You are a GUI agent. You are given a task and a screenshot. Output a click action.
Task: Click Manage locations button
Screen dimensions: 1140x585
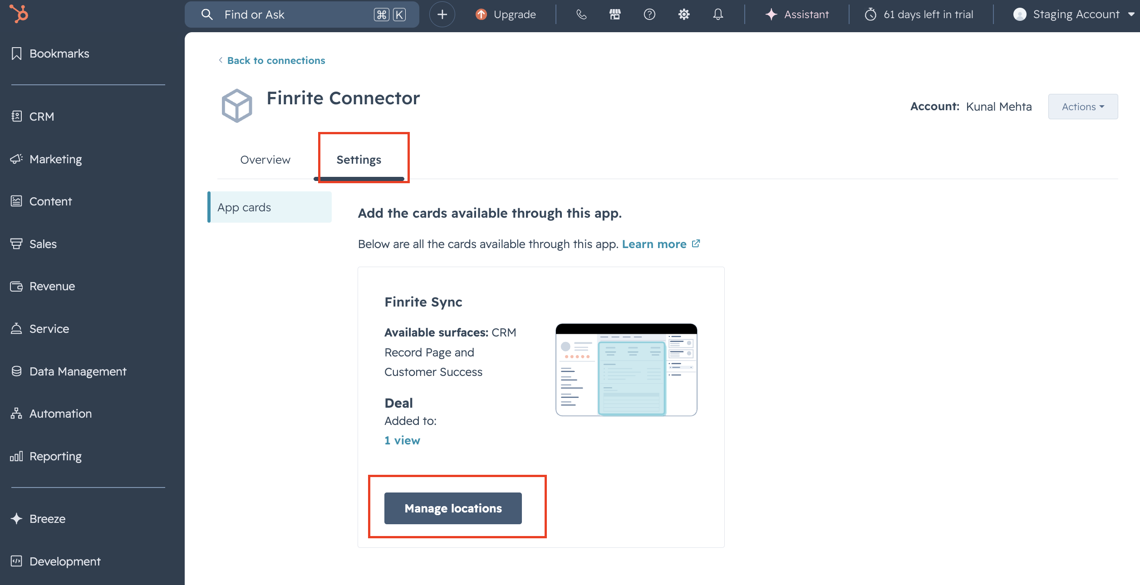(x=453, y=508)
